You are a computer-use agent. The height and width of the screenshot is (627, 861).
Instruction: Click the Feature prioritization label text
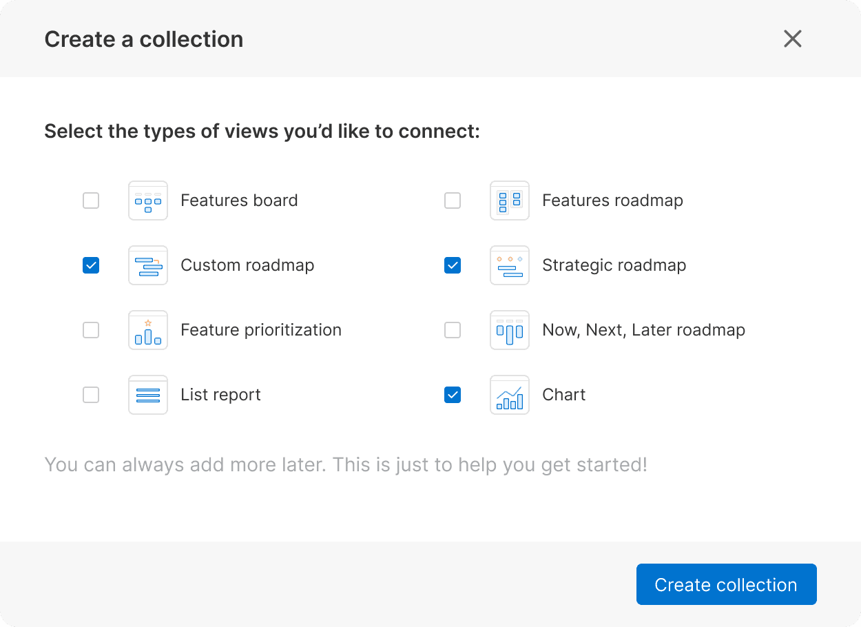click(261, 330)
